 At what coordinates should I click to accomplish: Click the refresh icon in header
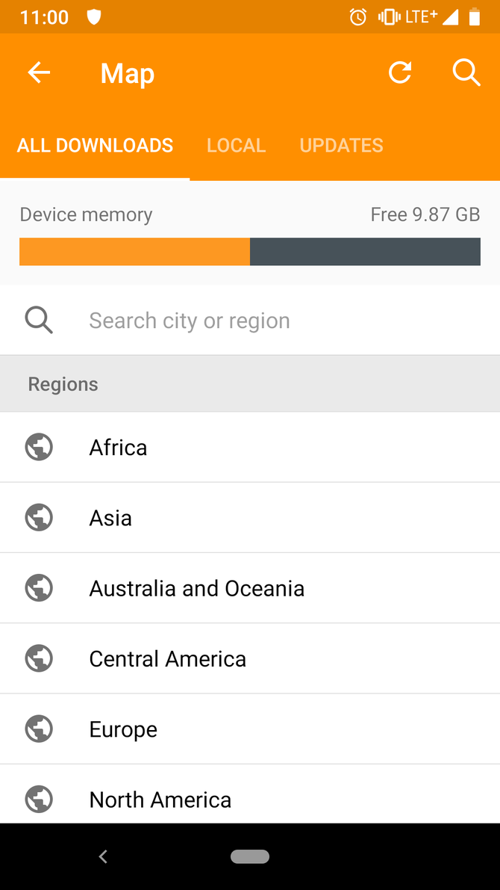pos(400,72)
